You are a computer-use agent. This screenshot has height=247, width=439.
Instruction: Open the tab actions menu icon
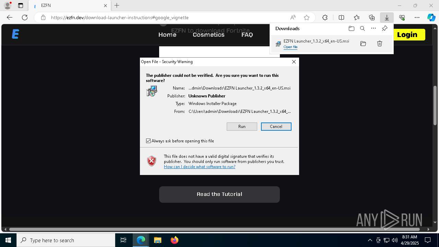tap(21, 5)
